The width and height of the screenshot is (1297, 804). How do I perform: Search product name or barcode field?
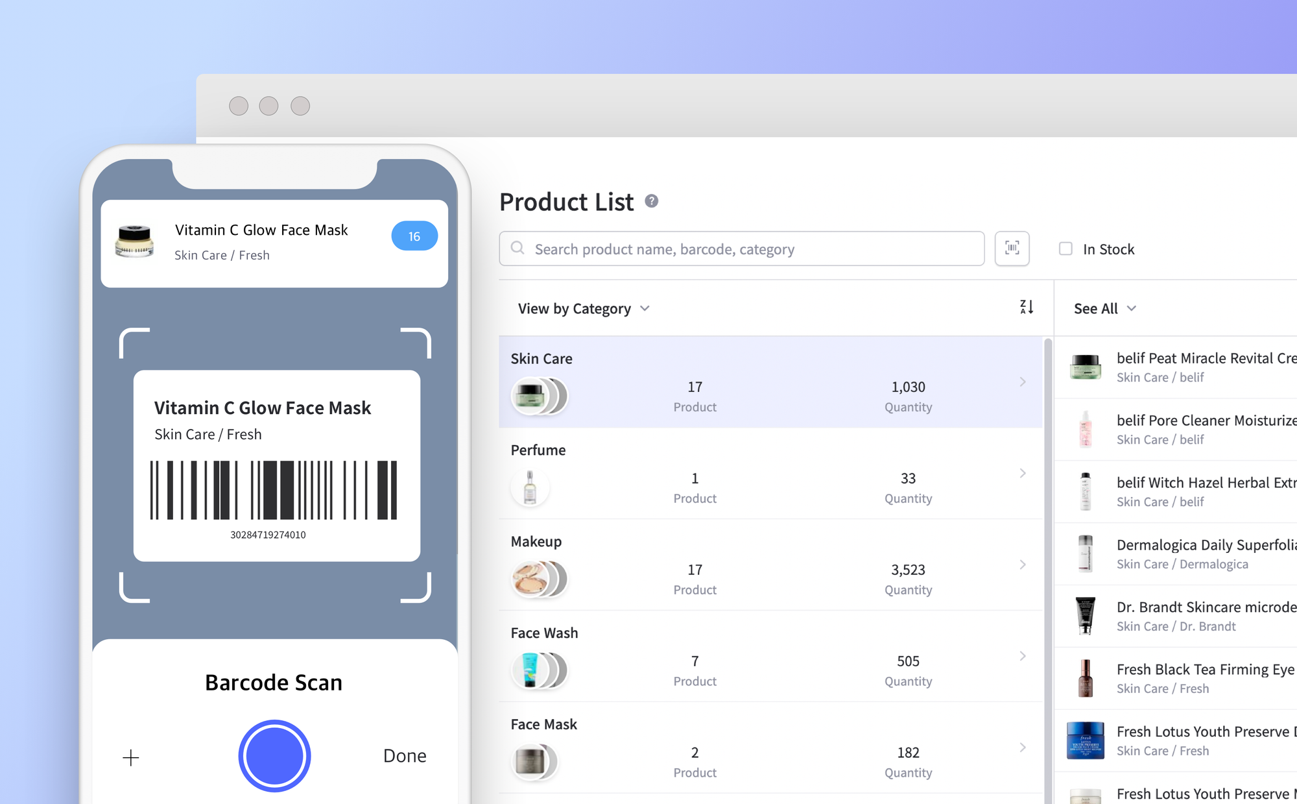click(741, 249)
